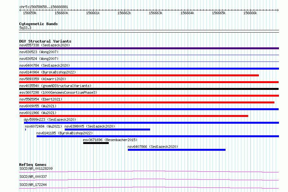Click the RefSeq Genes track heading
The image size is (288, 192).
(33, 165)
